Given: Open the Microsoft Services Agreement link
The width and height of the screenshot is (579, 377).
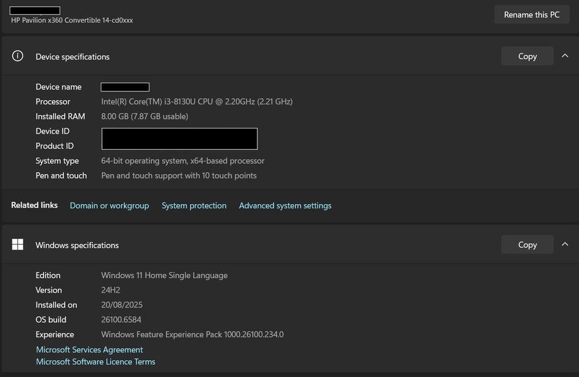Looking at the screenshot, I should point(89,349).
